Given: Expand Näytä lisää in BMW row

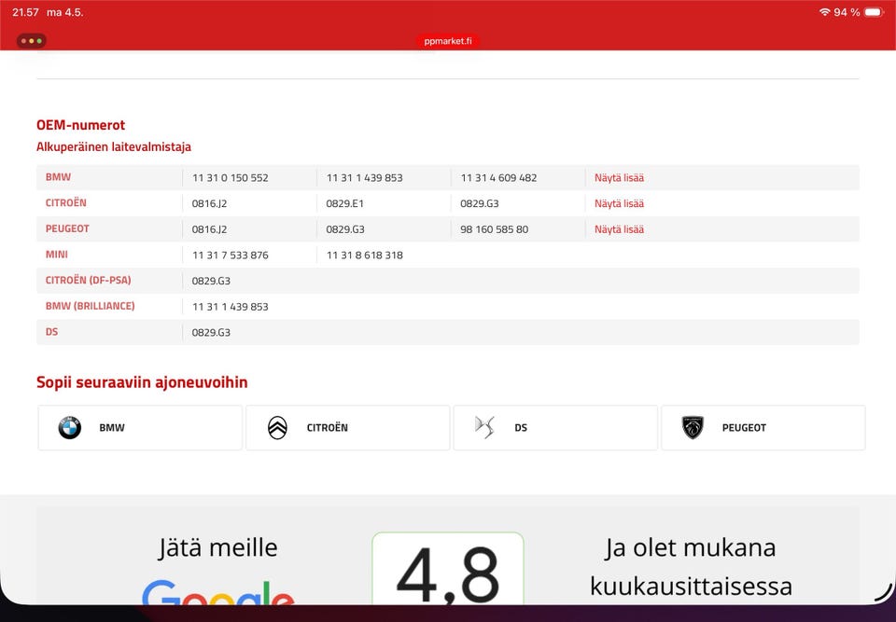Looking at the screenshot, I should pos(619,177).
